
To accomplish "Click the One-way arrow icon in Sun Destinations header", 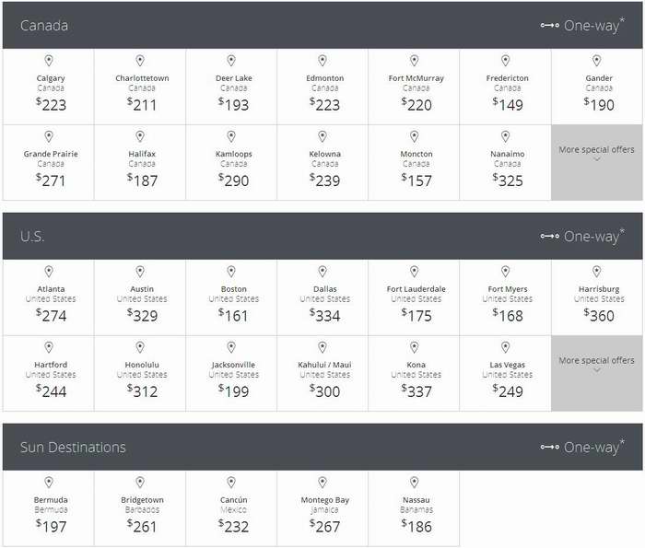I will (549, 447).
